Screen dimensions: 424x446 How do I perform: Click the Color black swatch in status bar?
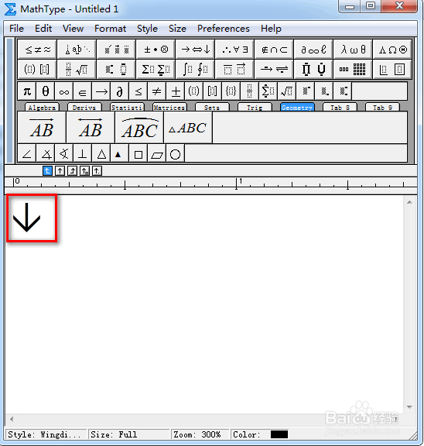coord(279,434)
